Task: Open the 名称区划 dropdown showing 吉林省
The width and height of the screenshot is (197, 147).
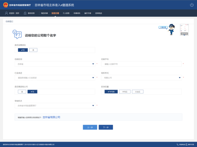Action: coord(55,64)
